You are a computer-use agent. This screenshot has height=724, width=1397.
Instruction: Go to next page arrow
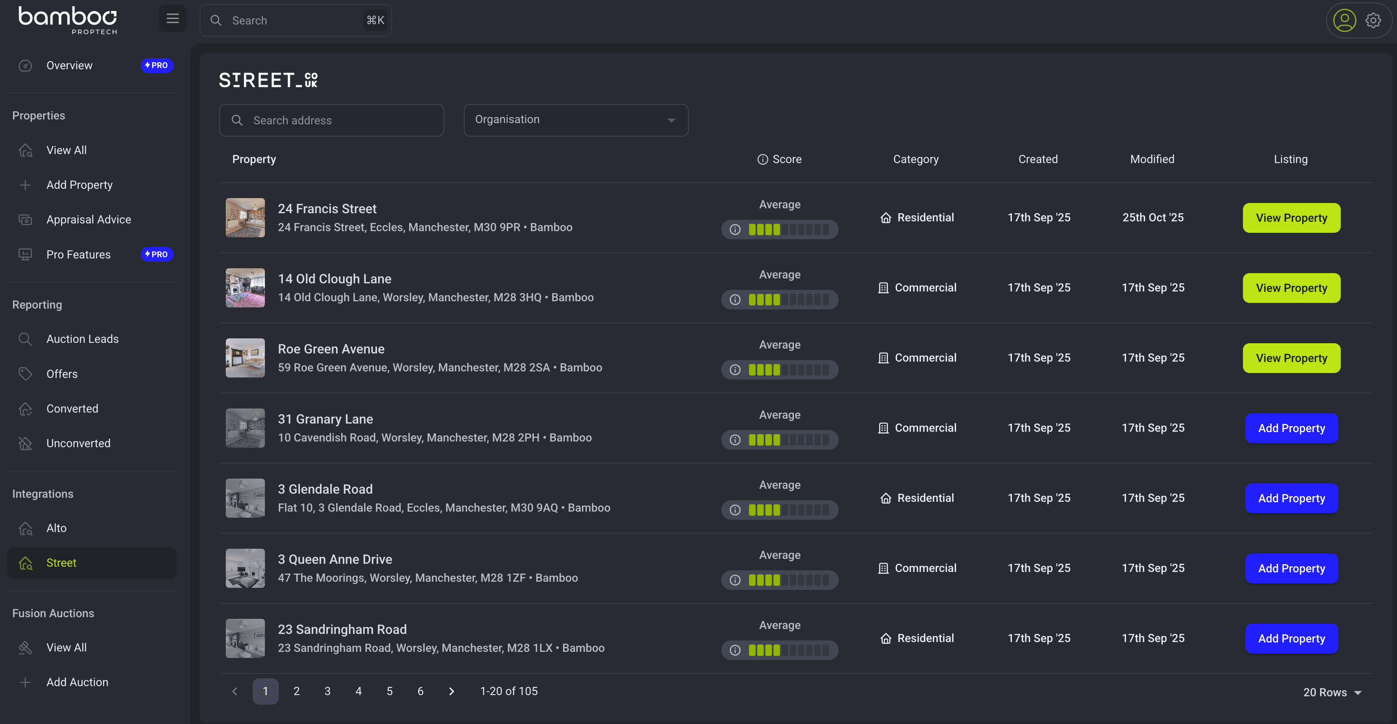451,691
